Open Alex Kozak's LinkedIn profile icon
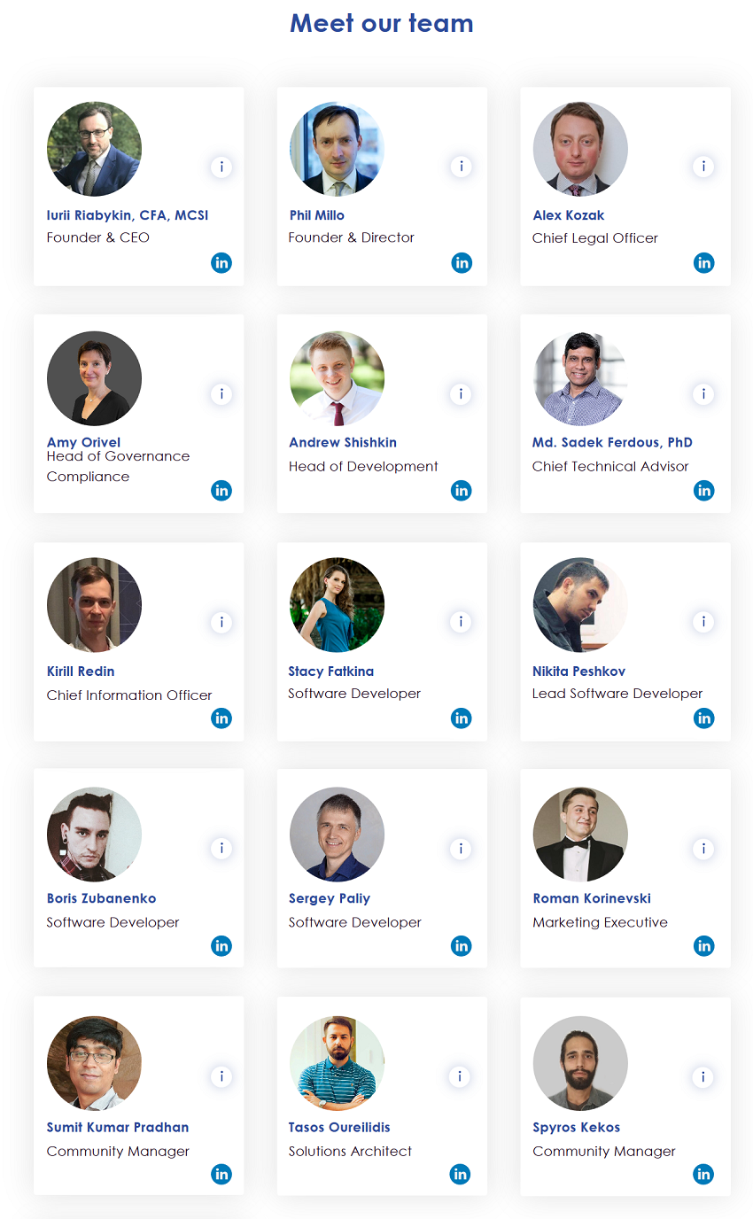753x1219 pixels. (703, 263)
